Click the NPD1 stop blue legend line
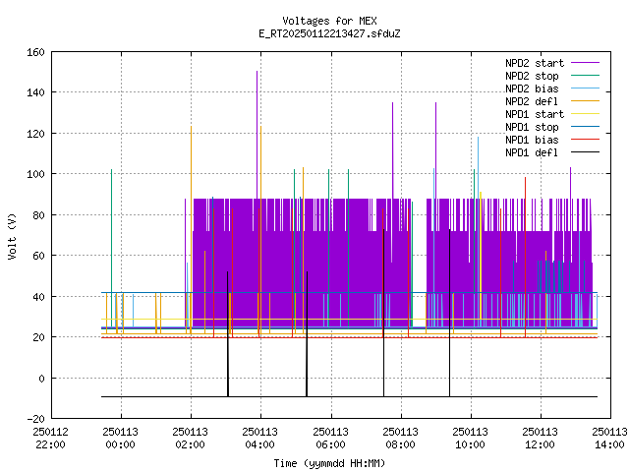 pyautogui.click(x=585, y=127)
